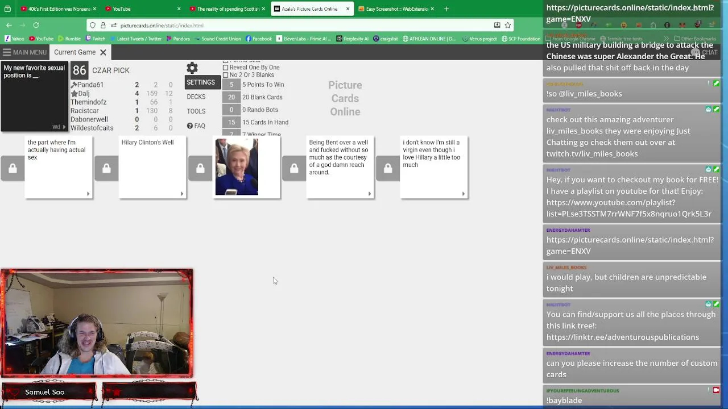The width and height of the screenshot is (728, 409).
Task: Click the lock beside the 'still a virgin' card
Action: pyautogui.click(x=388, y=168)
